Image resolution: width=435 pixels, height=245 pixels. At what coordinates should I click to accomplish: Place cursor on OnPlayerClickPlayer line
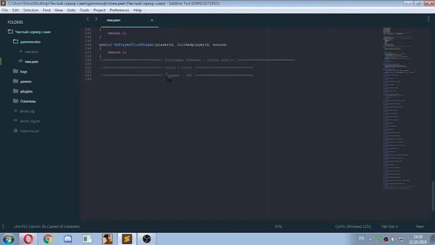tap(163, 45)
